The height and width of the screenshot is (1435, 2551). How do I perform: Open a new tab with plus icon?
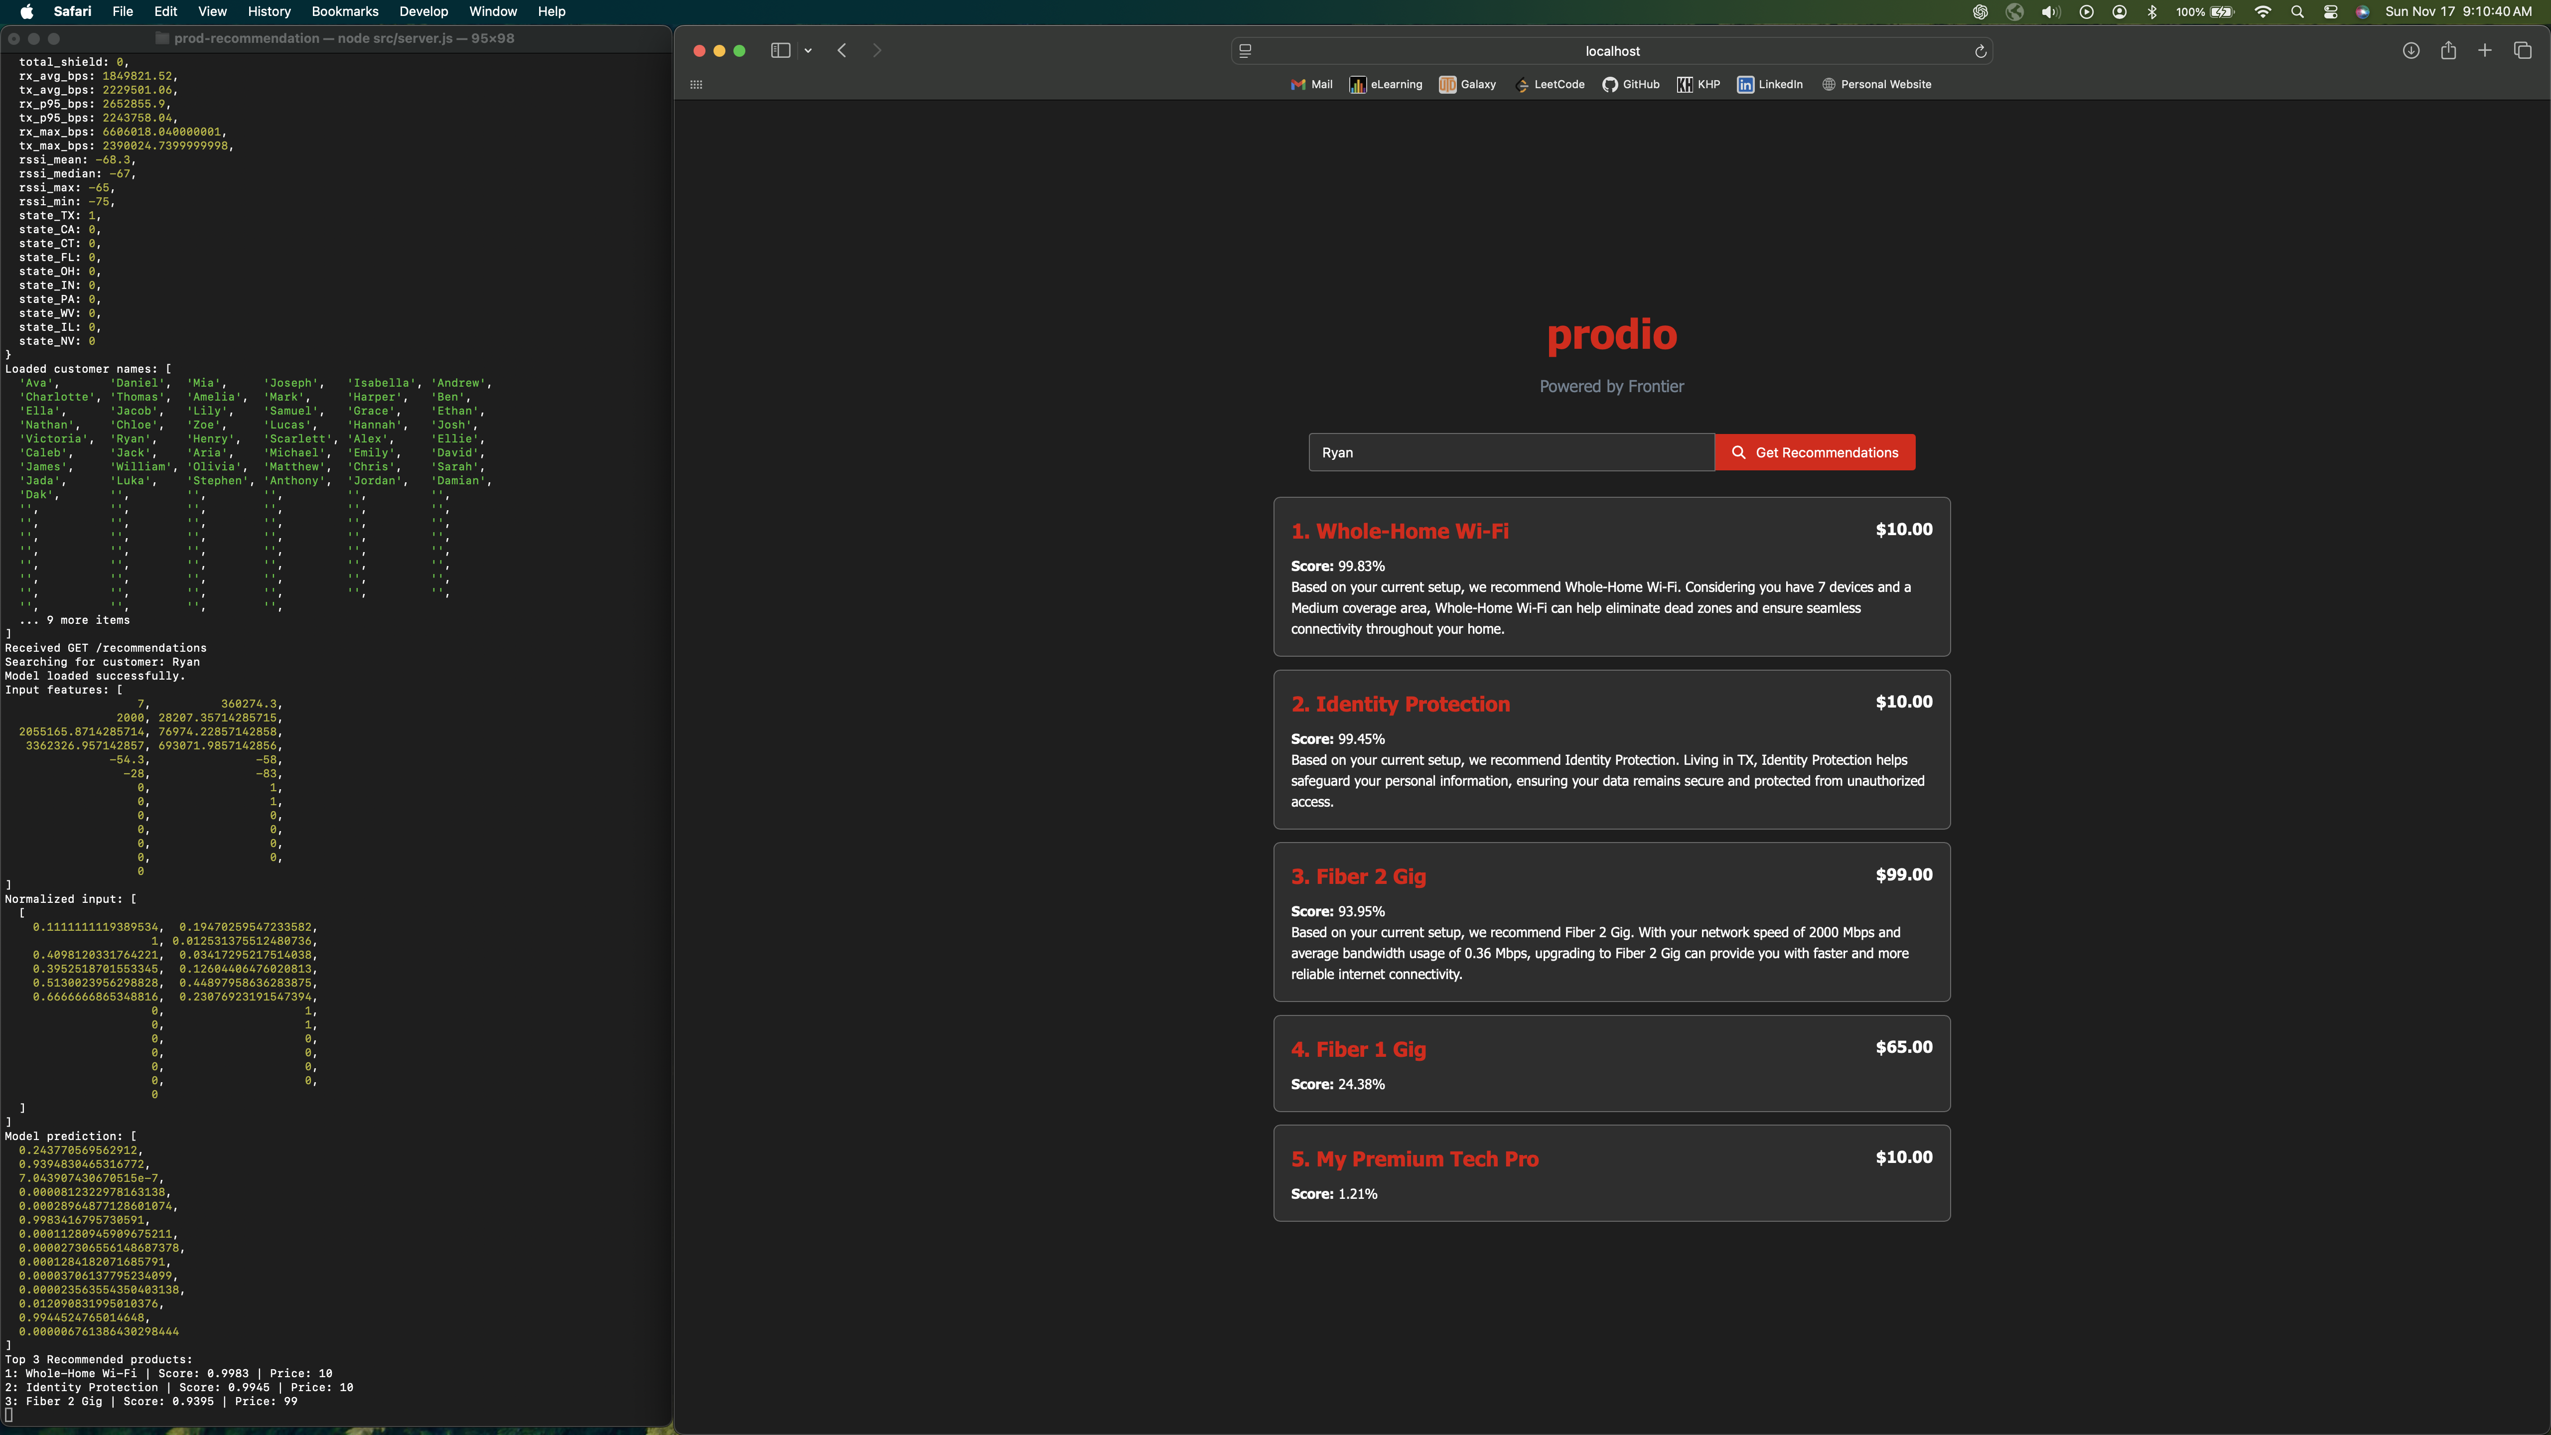tap(2485, 50)
